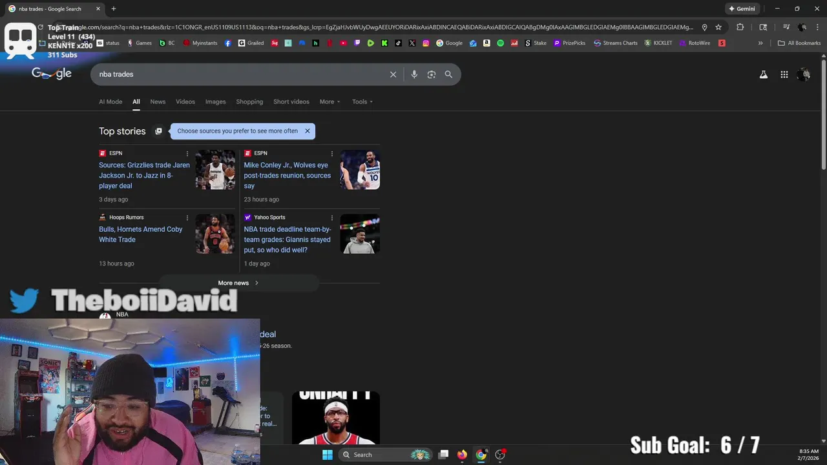Click Jaren Jackson Jr. story thumbnail
The height and width of the screenshot is (465, 827).
coord(215,170)
